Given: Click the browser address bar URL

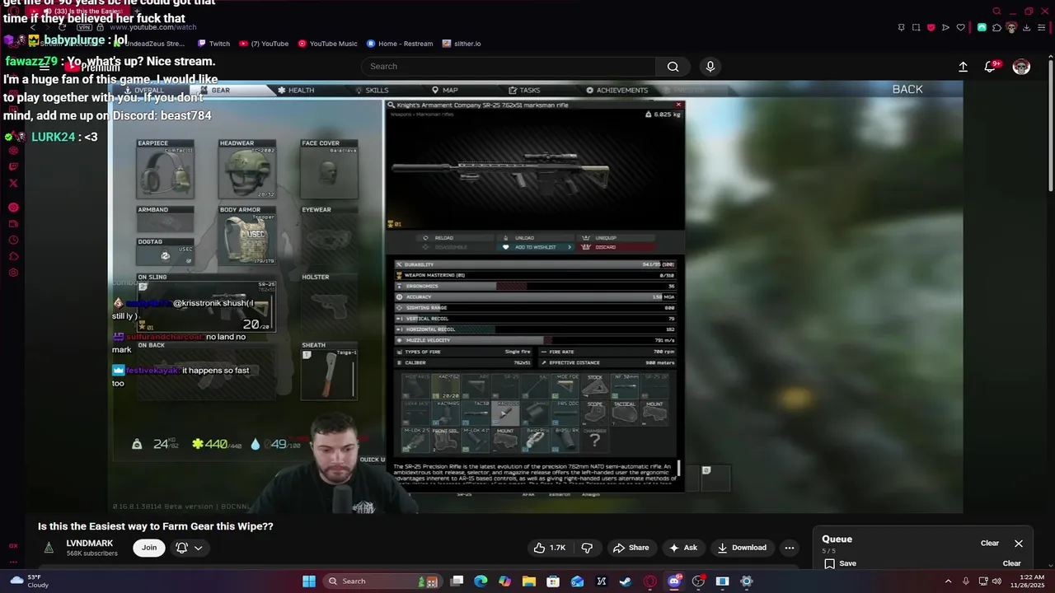Looking at the screenshot, I should coord(152,27).
